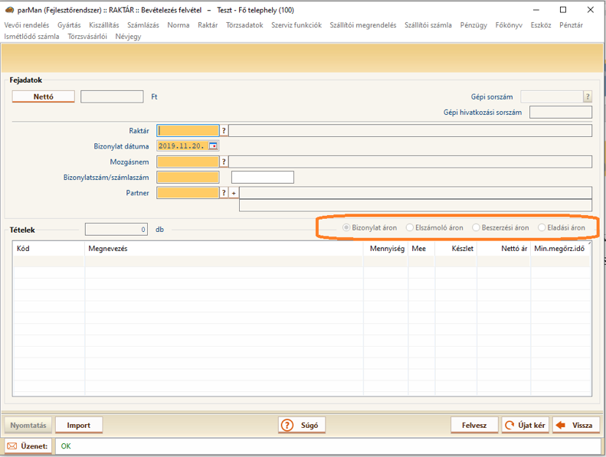The height and width of the screenshot is (457, 606).
Task: Open the Szállítói megrendelés menu
Action: 363,25
